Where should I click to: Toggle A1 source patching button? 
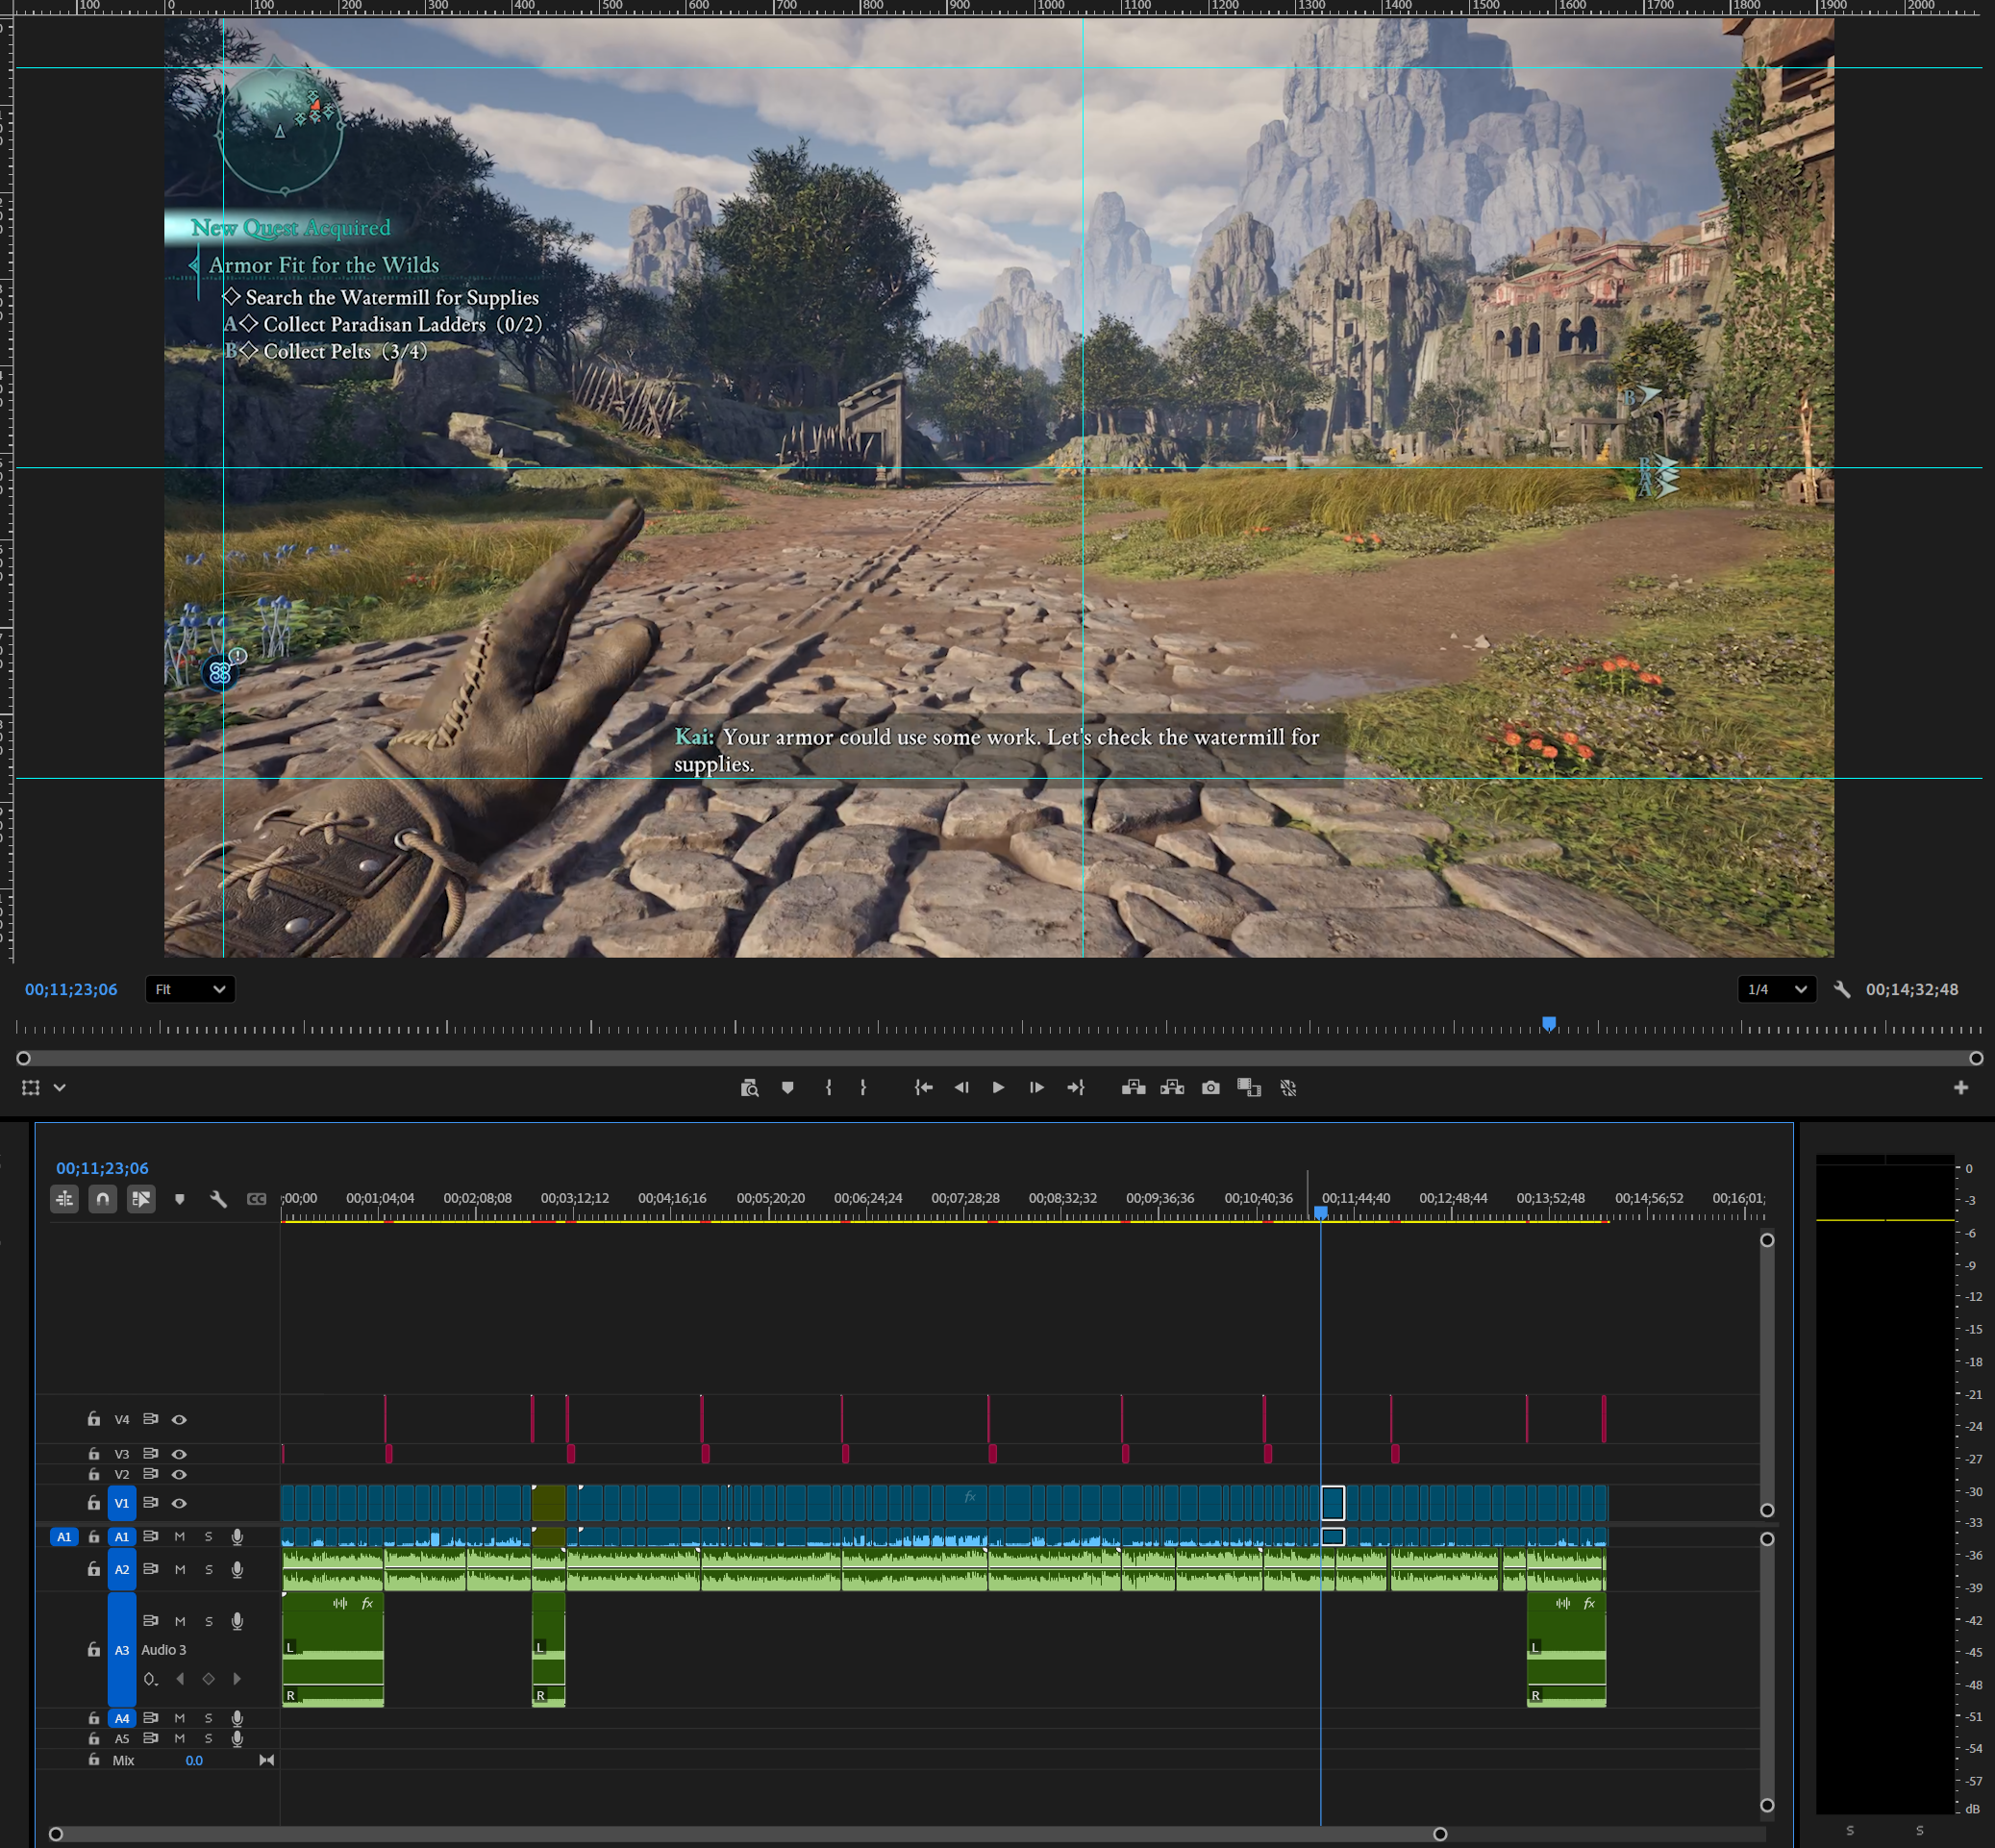pyautogui.click(x=64, y=1537)
